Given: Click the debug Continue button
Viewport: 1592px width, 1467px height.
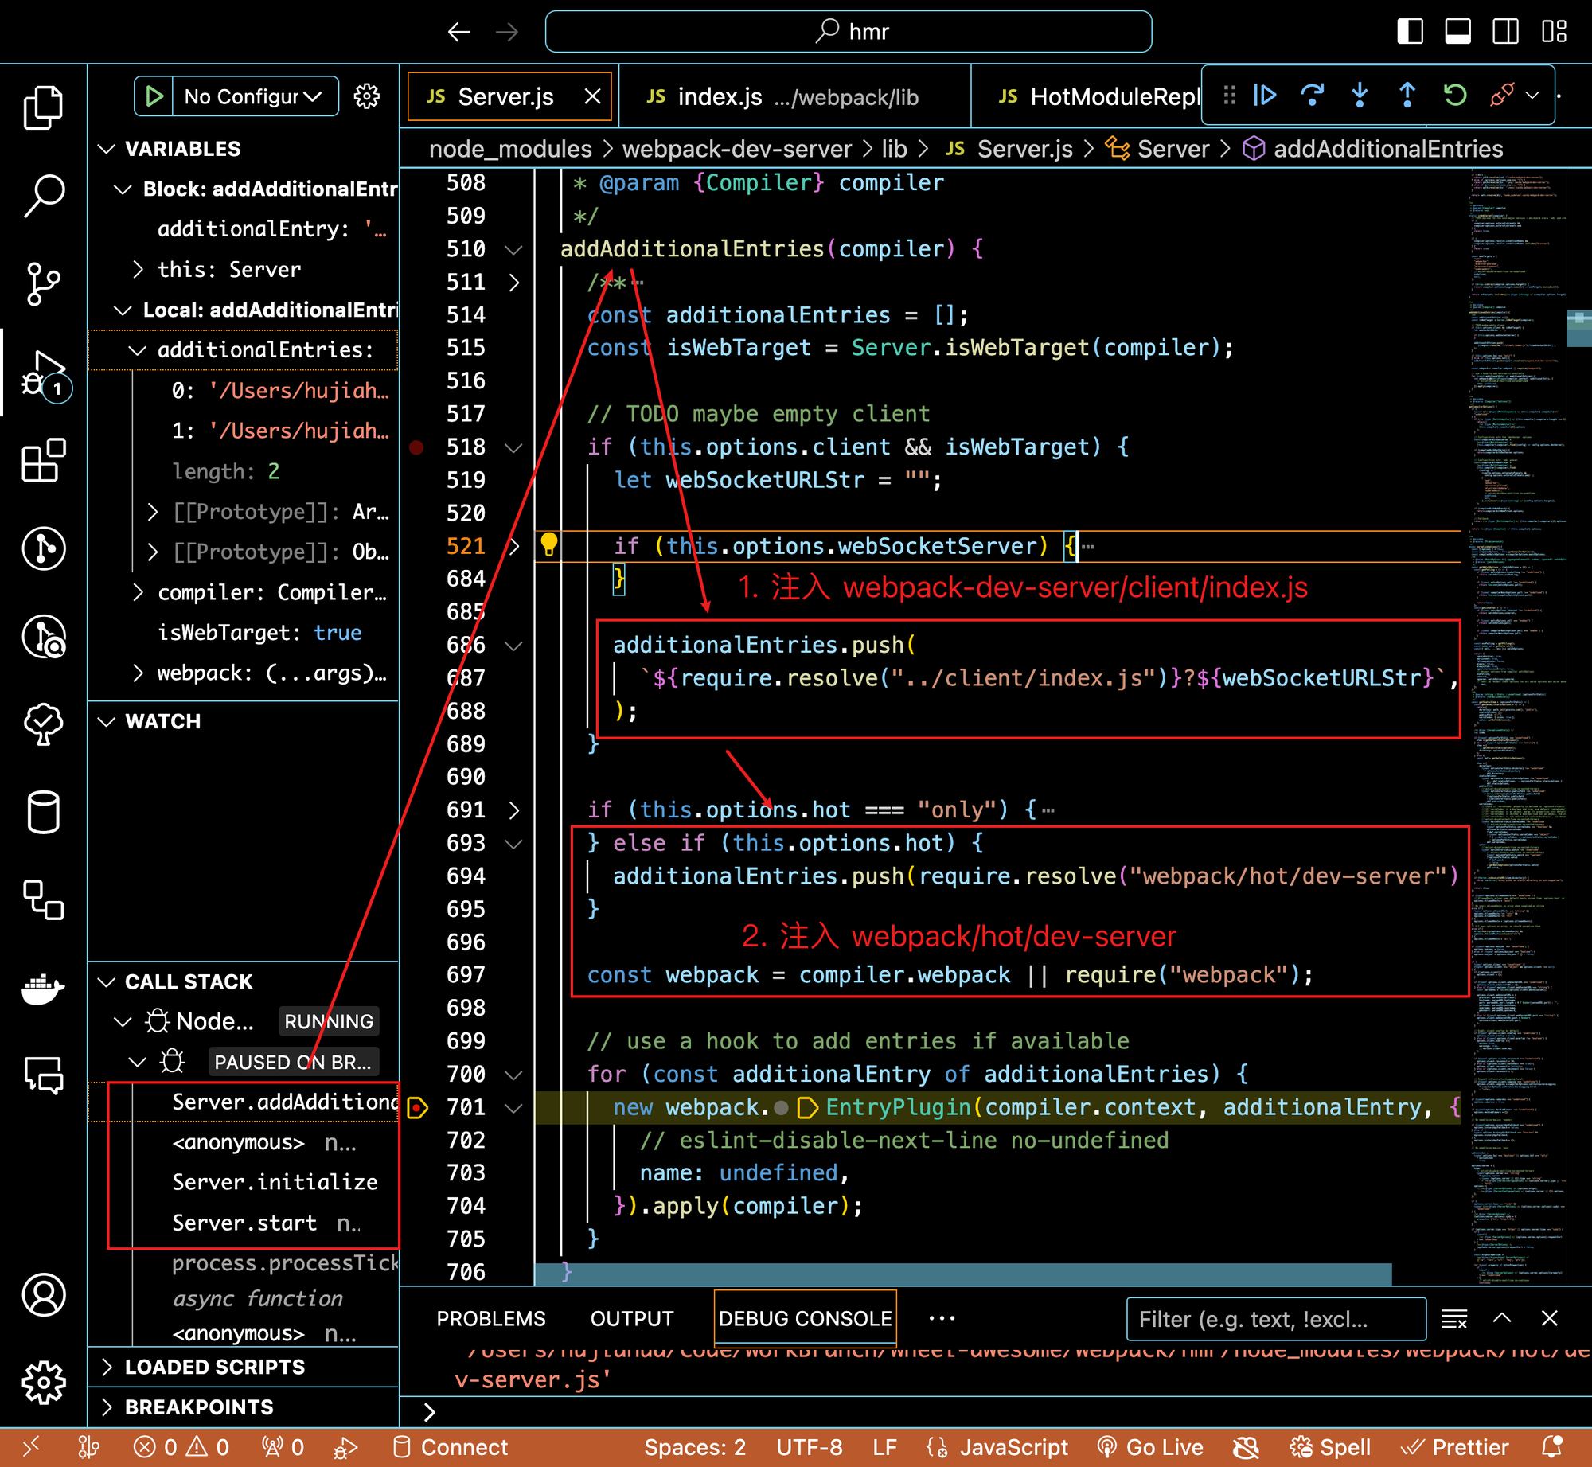Looking at the screenshot, I should pyautogui.click(x=1265, y=96).
